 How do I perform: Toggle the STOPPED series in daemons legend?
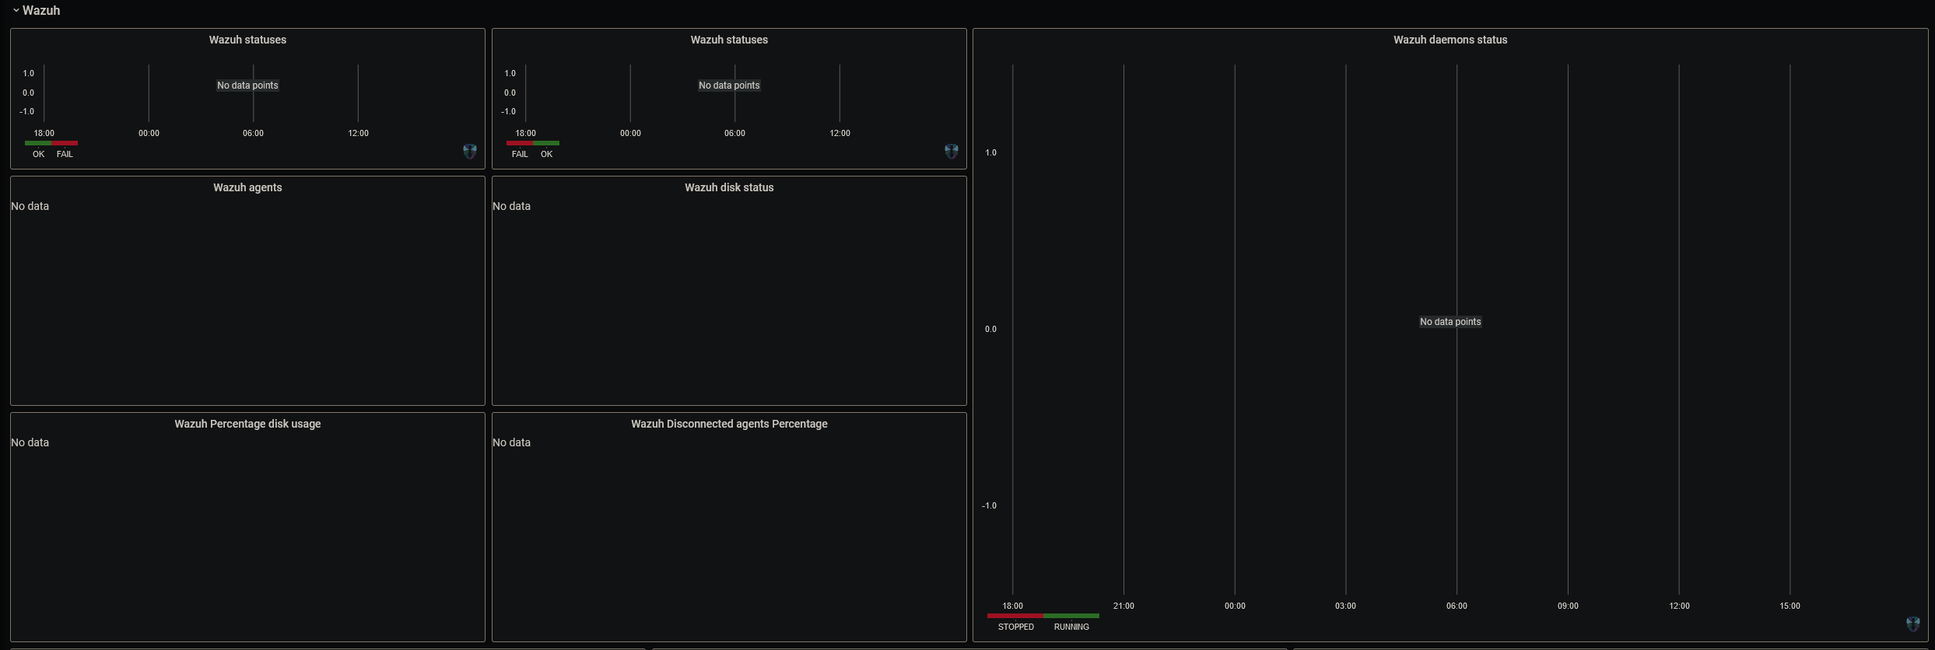1016,627
